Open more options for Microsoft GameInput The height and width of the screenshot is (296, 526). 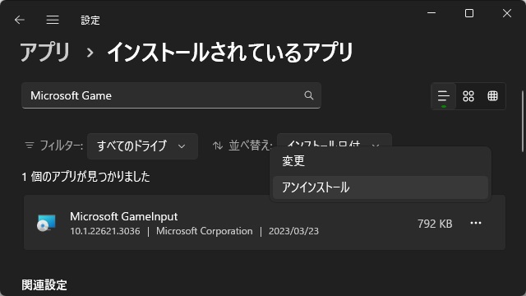[476, 223]
